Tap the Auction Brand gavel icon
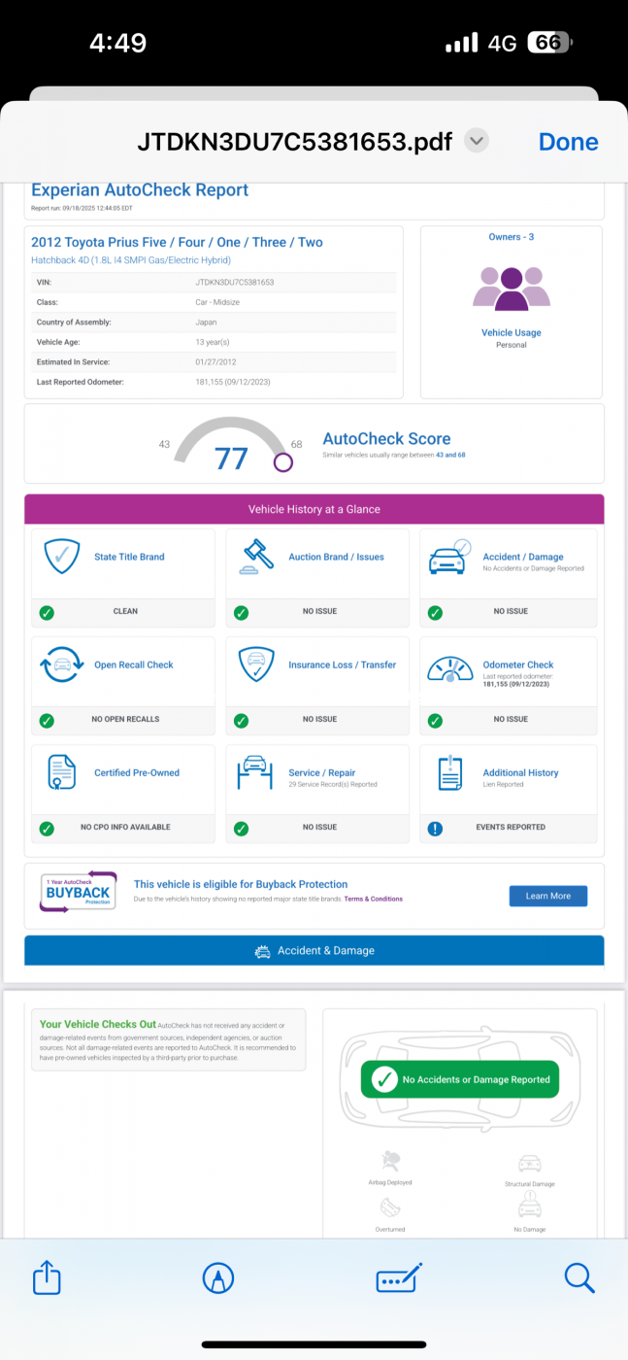 (x=256, y=558)
